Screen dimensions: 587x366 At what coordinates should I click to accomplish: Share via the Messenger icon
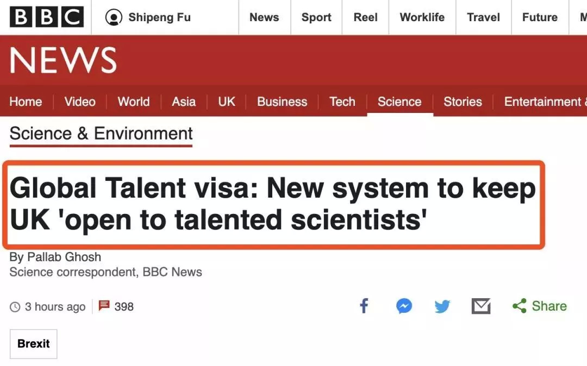click(x=403, y=306)
